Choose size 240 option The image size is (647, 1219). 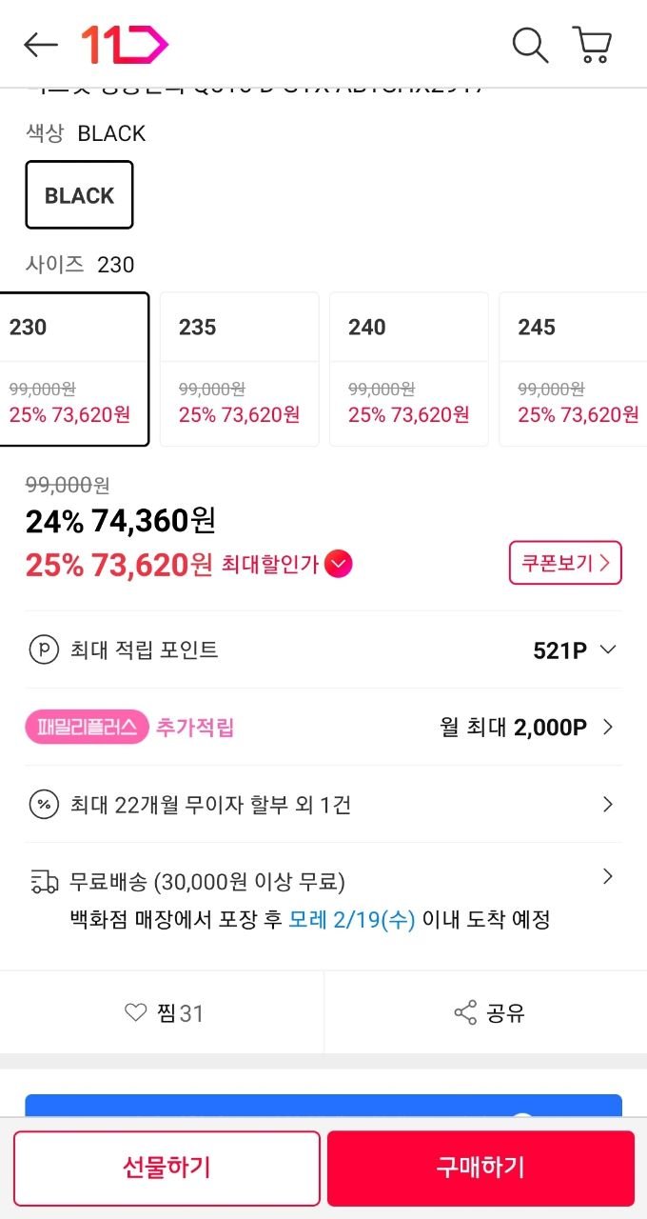(408, 369)
